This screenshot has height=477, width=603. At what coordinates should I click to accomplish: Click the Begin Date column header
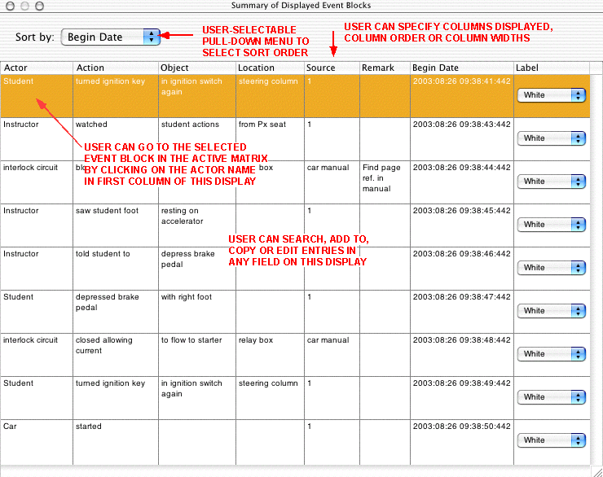coord(462,68)
